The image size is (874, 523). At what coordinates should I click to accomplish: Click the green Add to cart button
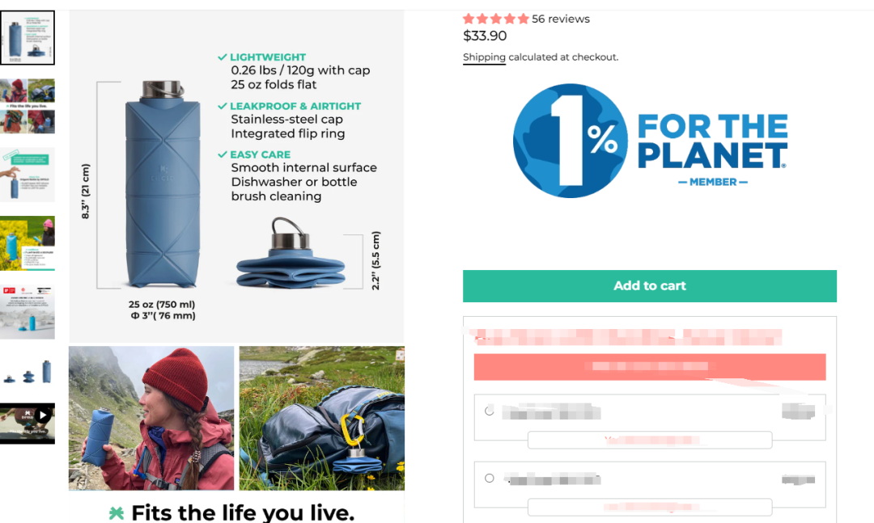[649, 285]
